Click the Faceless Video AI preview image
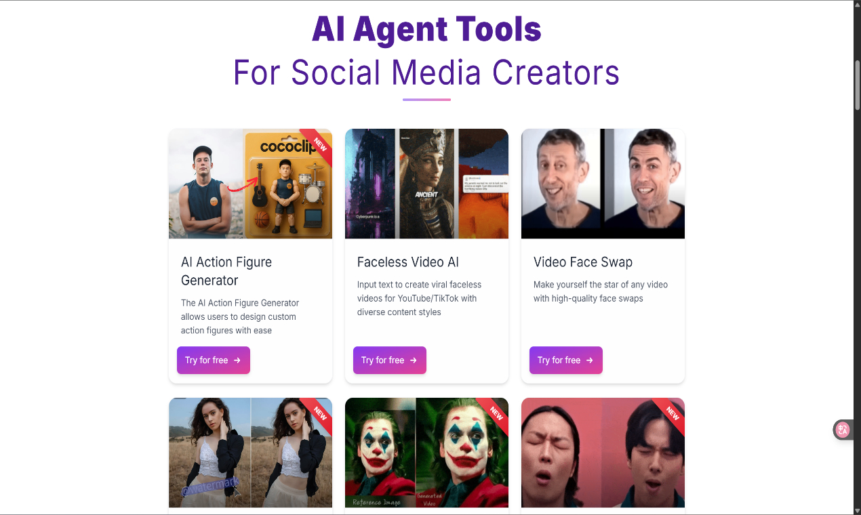Image resolution: width=861 pixels, height=515 pixels. 426,184
